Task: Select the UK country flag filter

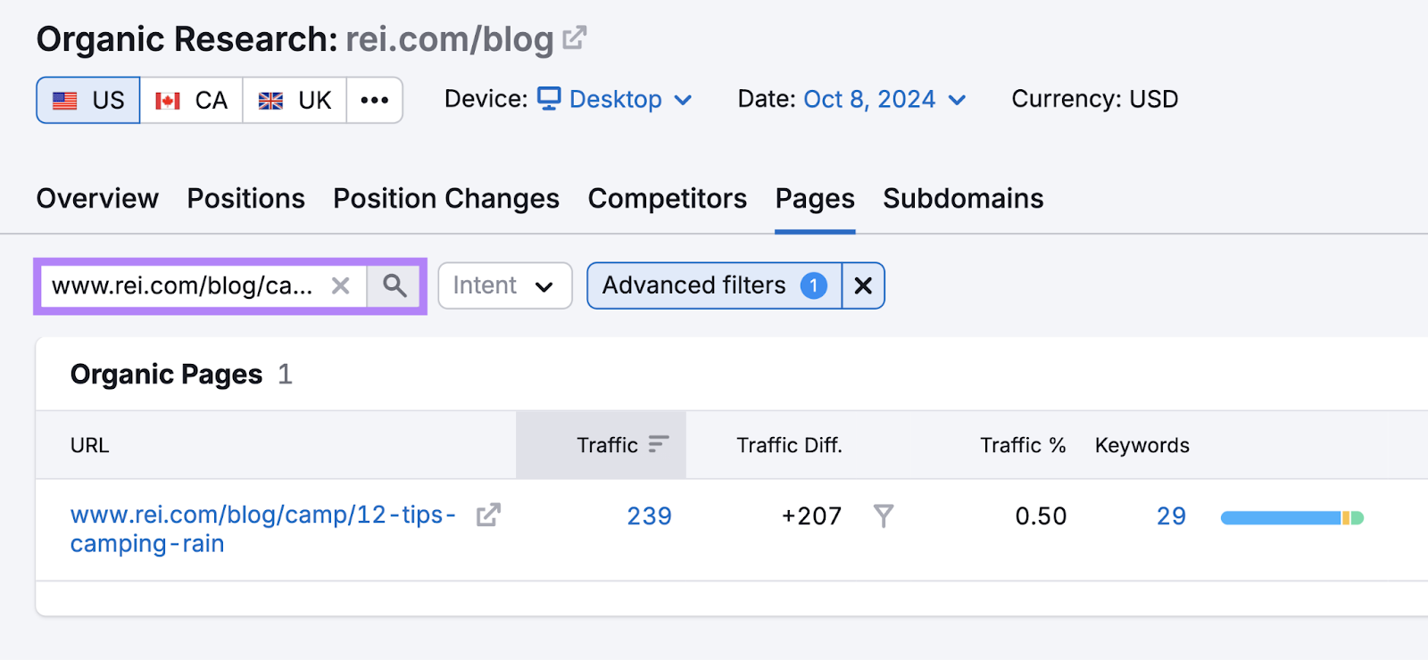Action: (295, 100)
